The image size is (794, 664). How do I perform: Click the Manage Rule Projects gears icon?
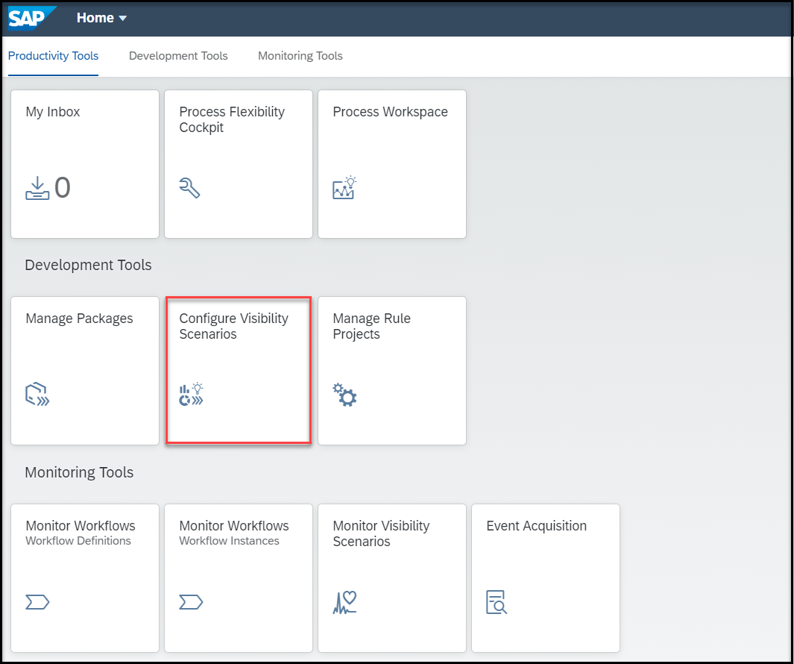pyautogui.click(x=345, y=395)
